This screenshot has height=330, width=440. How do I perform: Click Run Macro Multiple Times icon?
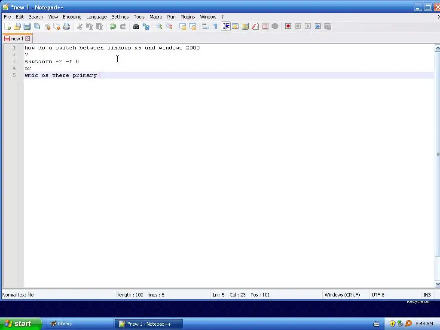pos(318,26)
